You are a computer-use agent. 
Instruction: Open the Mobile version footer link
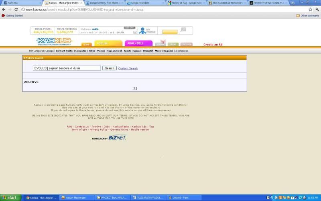click(140, 129)
